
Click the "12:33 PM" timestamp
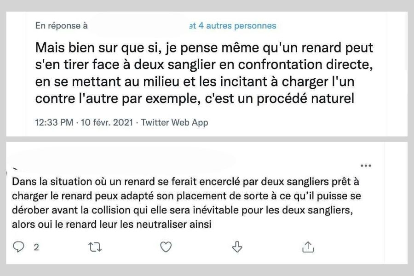coord(54,122)
